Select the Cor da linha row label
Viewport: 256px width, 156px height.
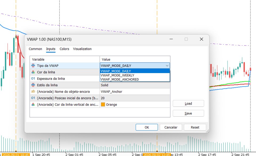pos(46,72)
